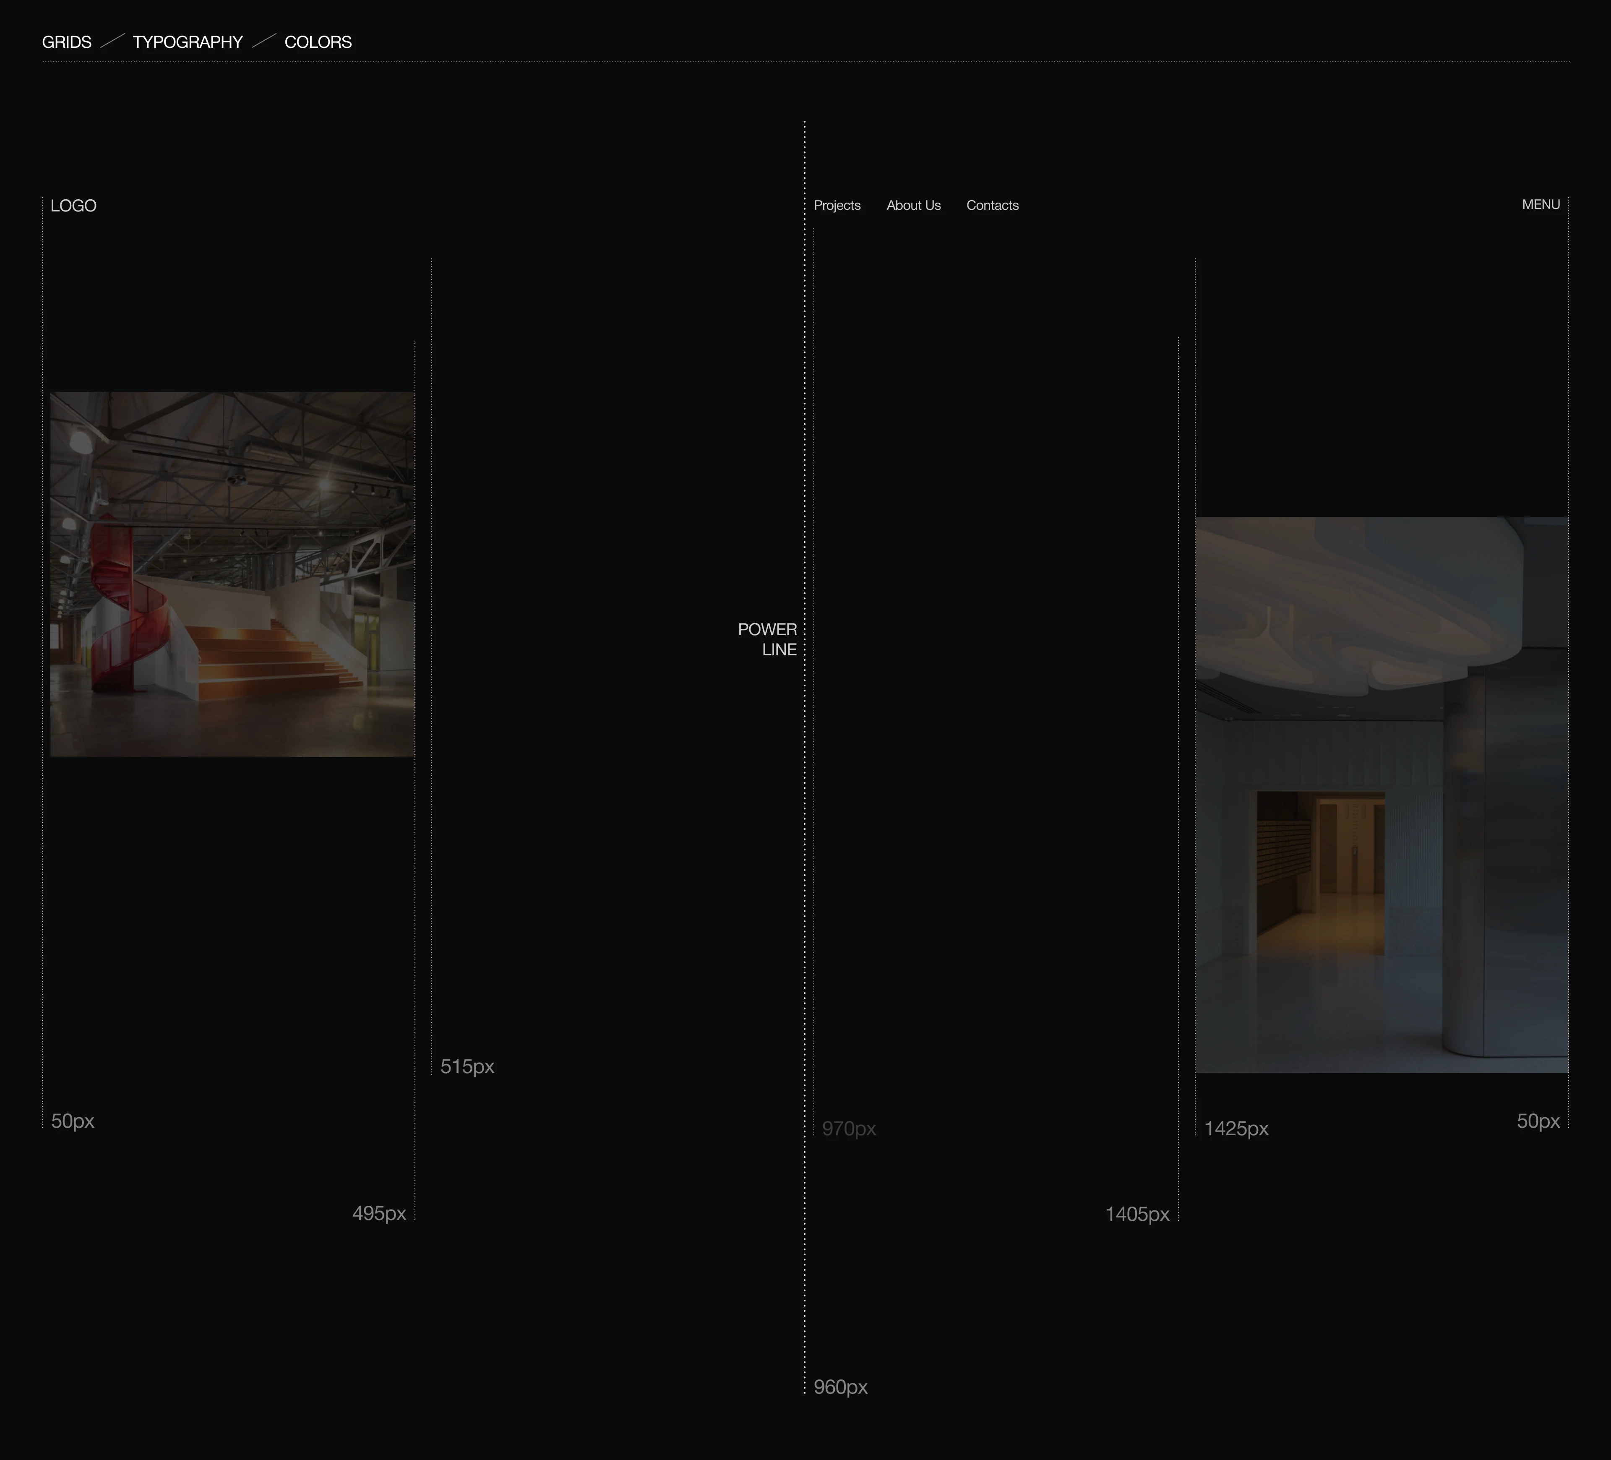Select the red spiral staircase photo

click(232, 574)
